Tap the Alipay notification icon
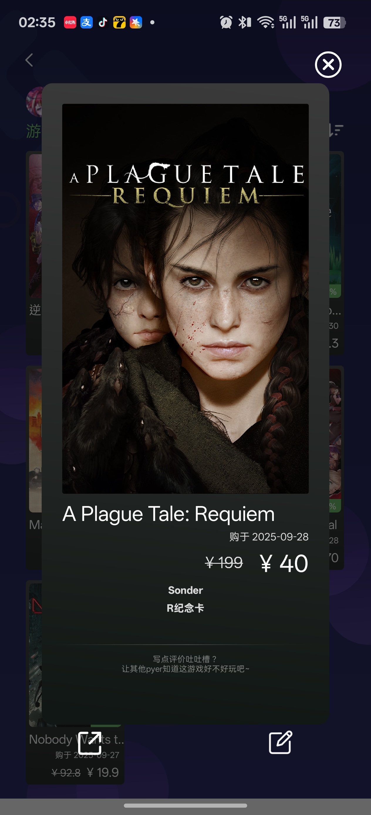This screenshot has width=371, height=815. [x=87, y=23]
